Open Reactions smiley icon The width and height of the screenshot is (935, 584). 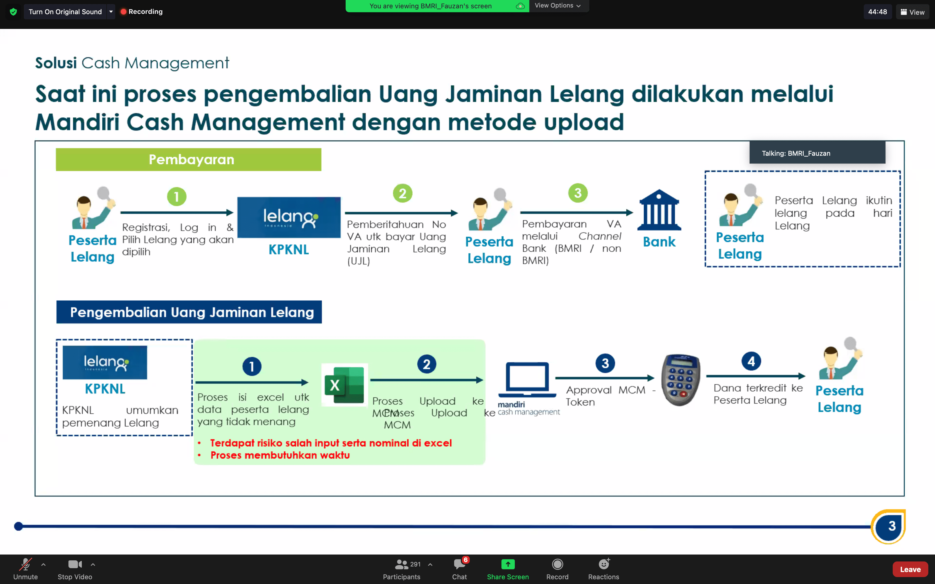[604, 564]
